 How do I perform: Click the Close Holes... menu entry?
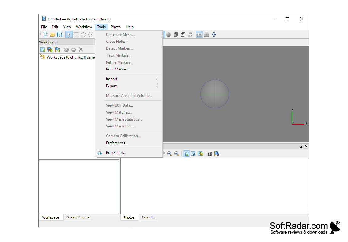click(129, 41)
